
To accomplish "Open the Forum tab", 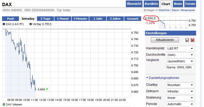I will point(190,4).
